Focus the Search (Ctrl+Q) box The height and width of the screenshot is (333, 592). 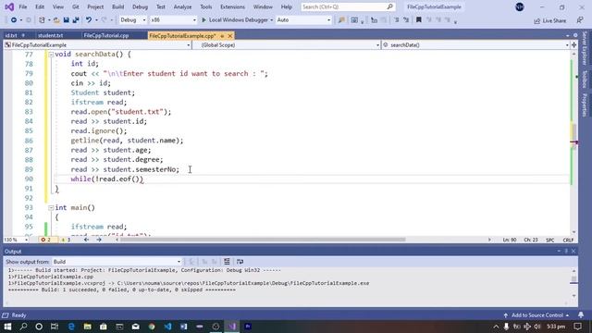coord(348,6)
